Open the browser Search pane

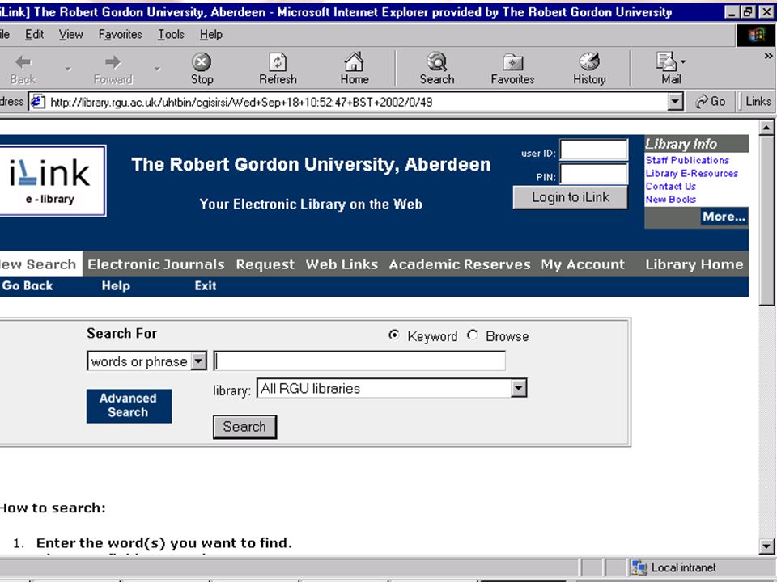[436, 69]
